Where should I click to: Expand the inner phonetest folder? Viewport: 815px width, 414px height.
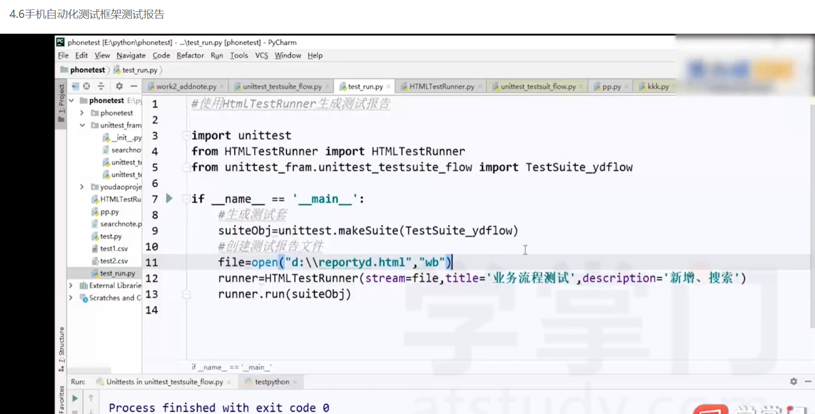(82, 113)
